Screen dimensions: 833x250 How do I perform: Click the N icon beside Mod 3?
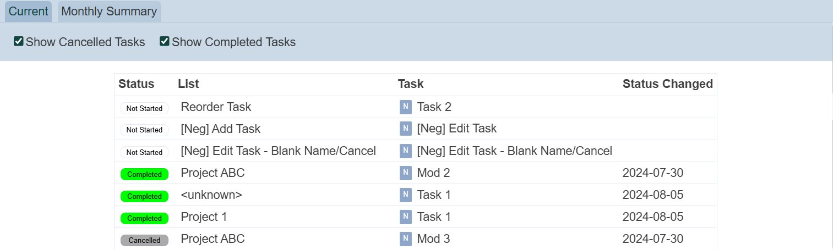405,239
